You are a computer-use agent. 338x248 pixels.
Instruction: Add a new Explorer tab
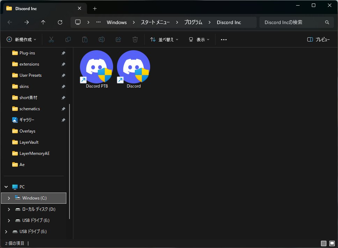click(95, 9)
